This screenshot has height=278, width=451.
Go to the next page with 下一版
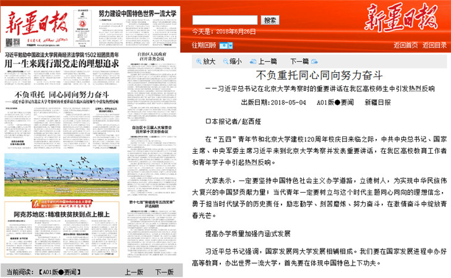(164, 271)
